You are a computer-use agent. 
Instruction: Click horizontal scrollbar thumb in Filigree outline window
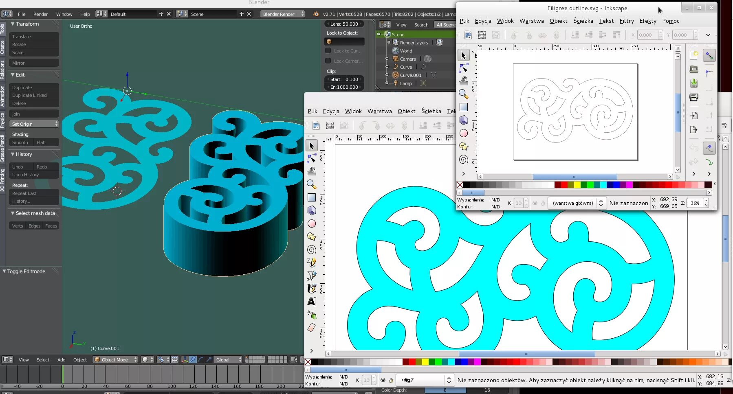pos(575,177)
